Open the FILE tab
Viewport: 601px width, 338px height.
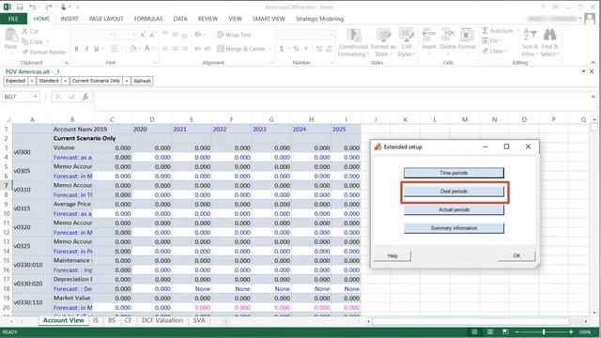(13, 19)
